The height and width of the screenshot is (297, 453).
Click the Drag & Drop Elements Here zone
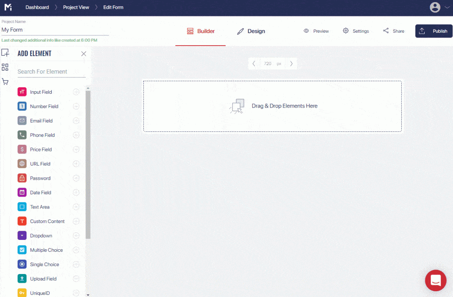[x=273, y=106]
